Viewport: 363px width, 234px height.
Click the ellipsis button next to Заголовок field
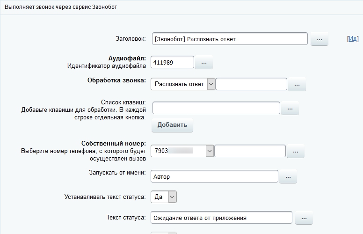coord(319,39)
